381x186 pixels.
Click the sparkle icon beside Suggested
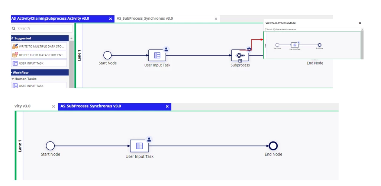coord(12,38)
